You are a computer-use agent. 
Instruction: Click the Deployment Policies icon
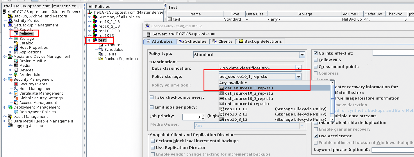pyautogui.click(x=16, y=112)
